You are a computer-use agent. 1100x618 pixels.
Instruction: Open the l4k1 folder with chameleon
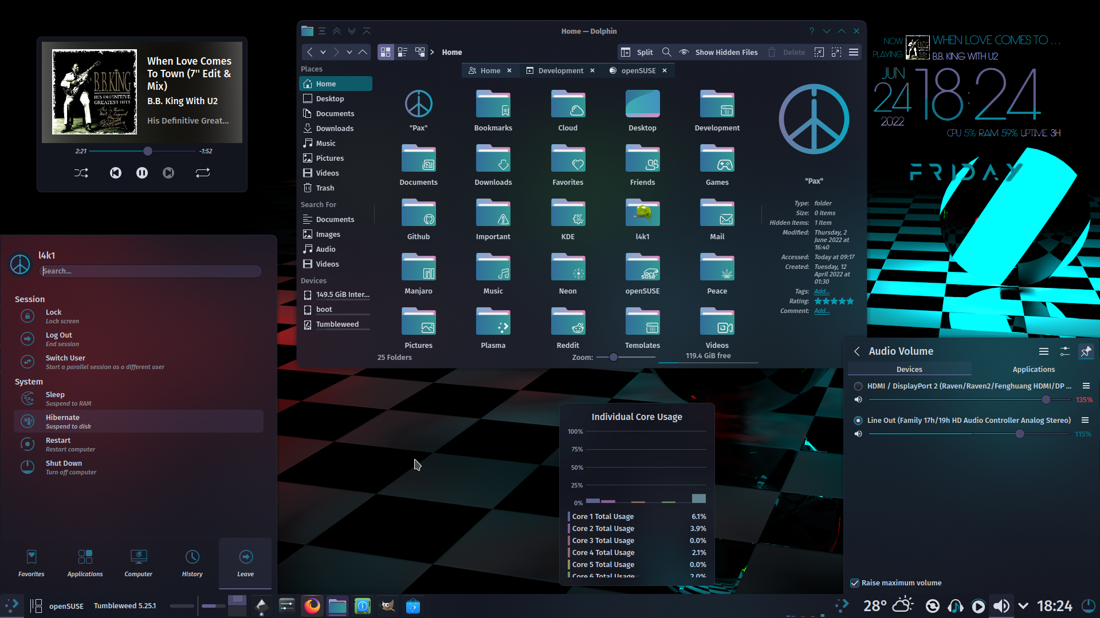click(642, 219)
